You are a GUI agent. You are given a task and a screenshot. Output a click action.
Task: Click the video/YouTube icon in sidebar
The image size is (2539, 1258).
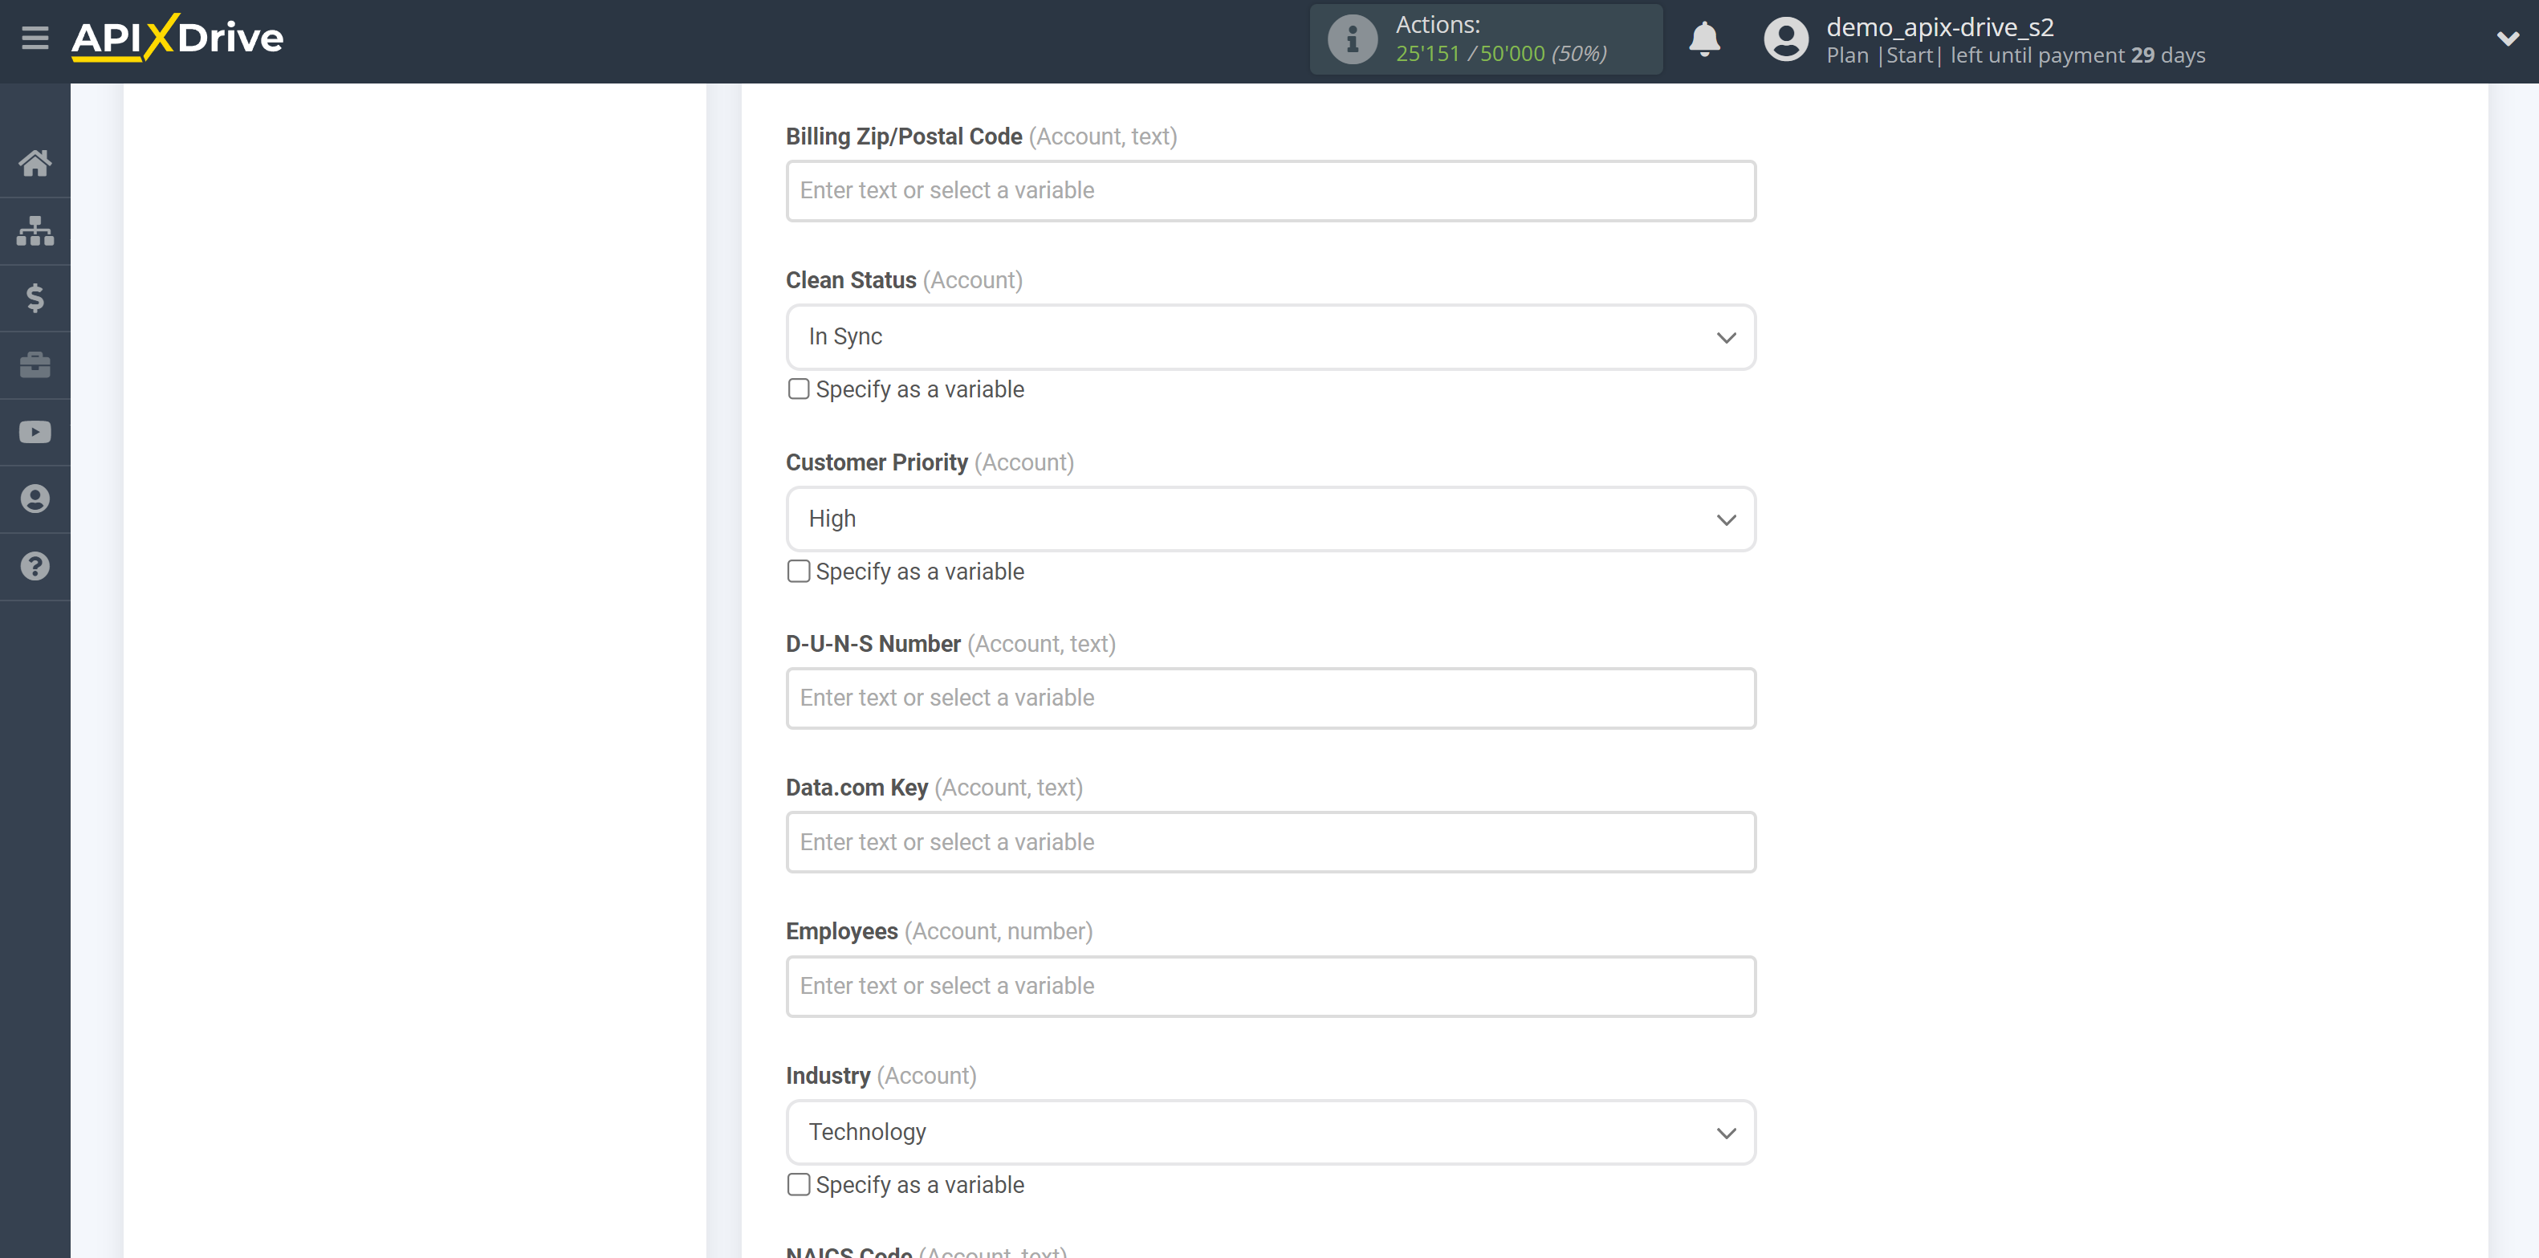[x=34, y=430]
